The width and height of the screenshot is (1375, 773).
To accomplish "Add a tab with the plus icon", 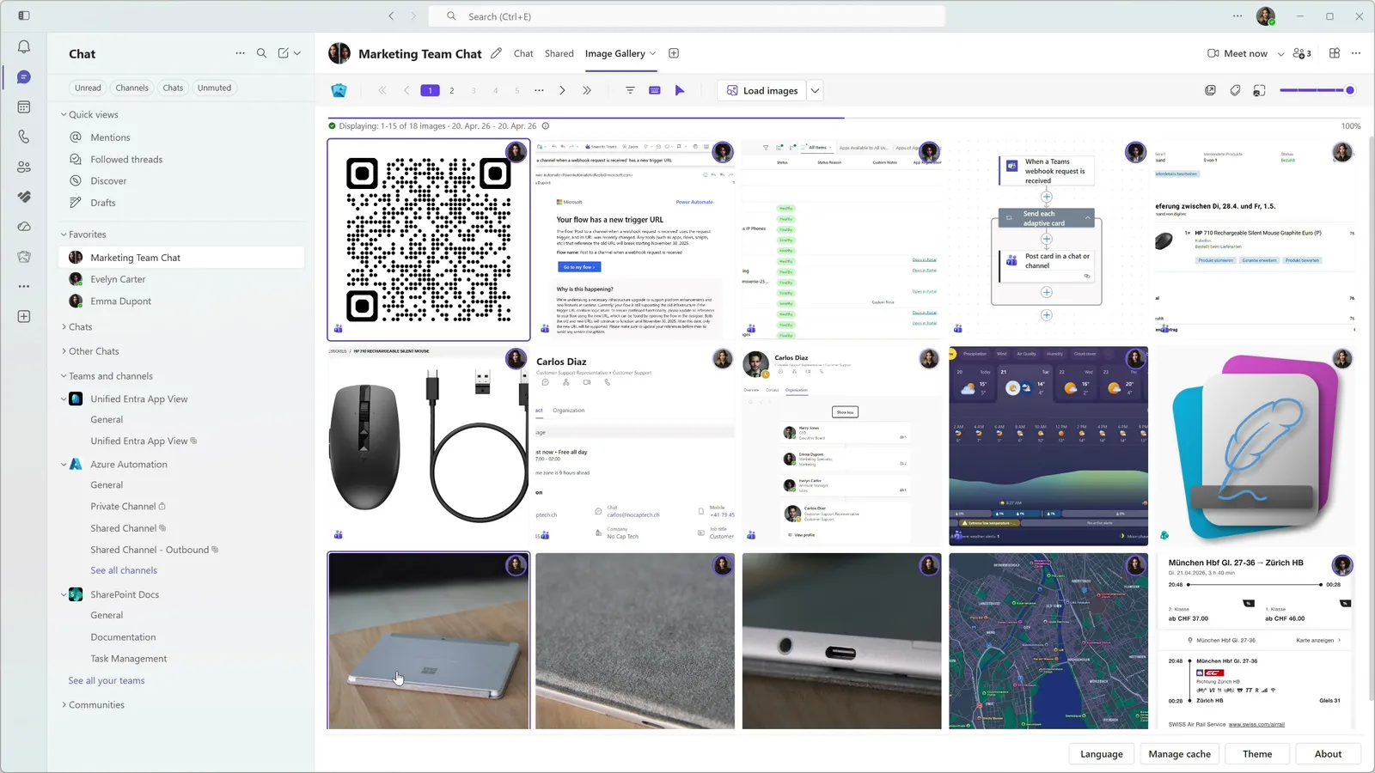I will click(674, 53).
